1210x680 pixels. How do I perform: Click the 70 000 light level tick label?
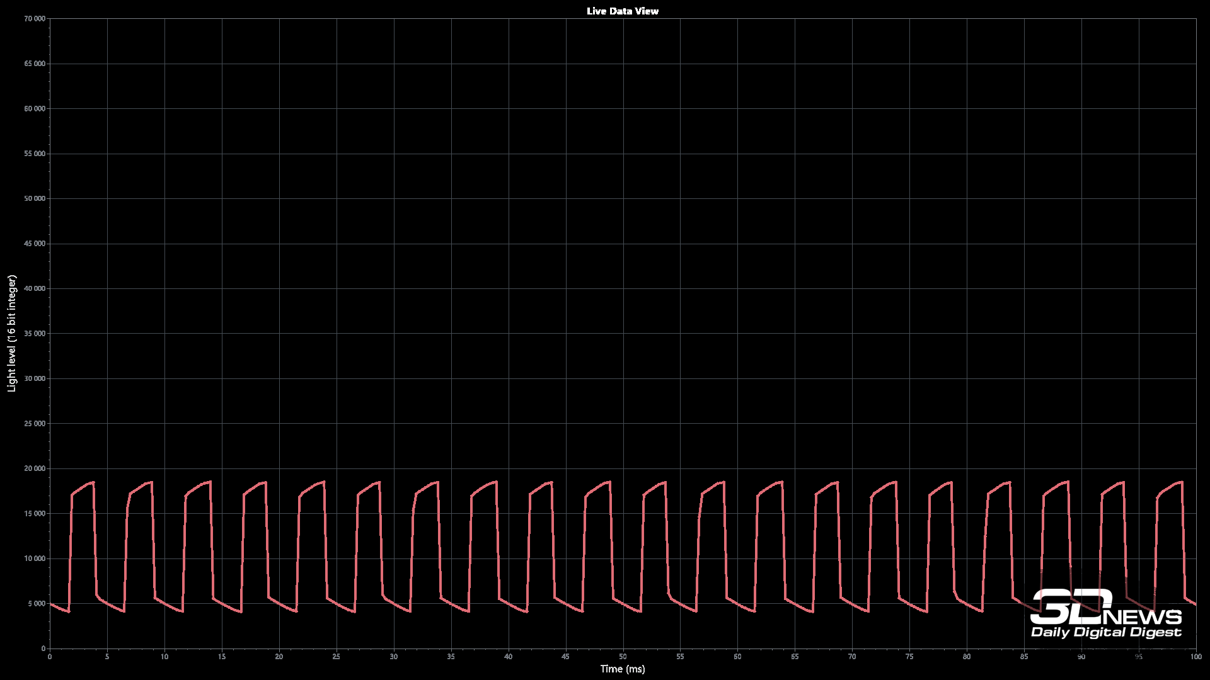point(35,19)
